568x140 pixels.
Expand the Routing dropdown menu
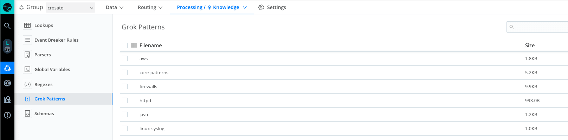(150, 7)
